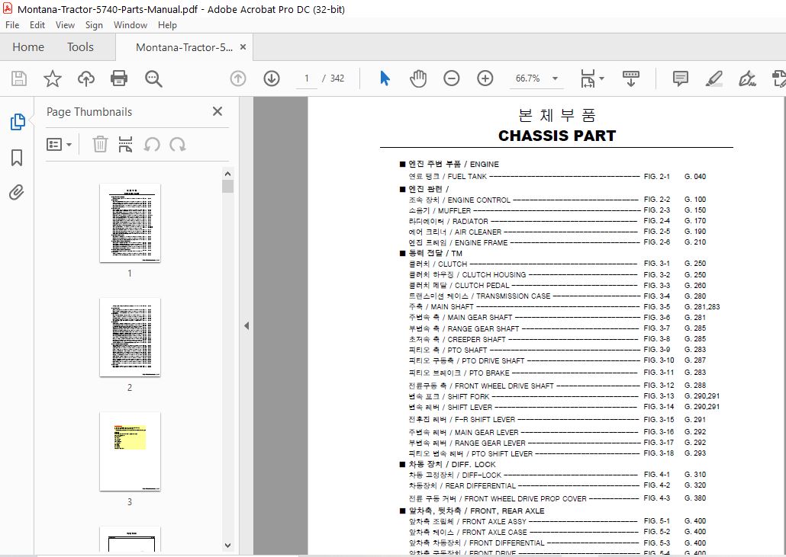Rotate page counterclockwise
This screenshot has height=557, width=786.
point(152,145)
